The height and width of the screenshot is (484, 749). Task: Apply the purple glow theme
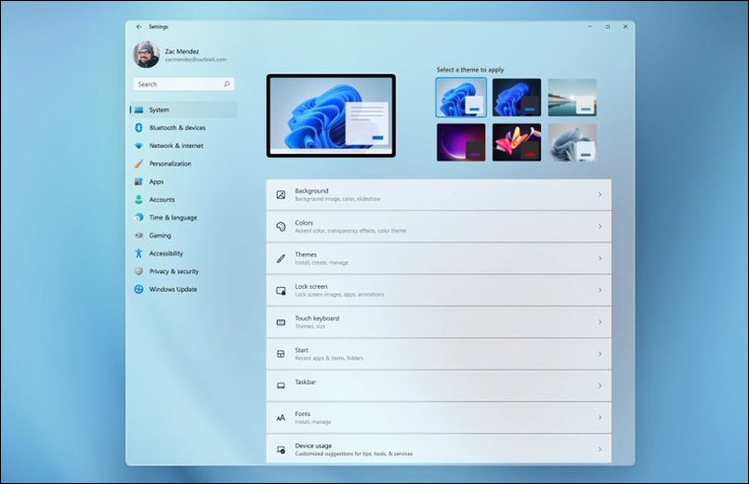pyautogui.click(x=461, y=142)
